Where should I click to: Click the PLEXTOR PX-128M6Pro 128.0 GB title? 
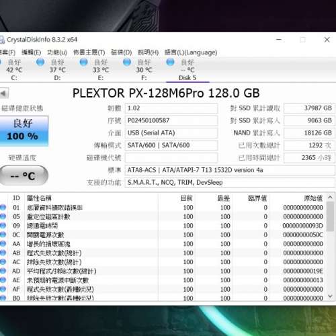pyautogui.click(x=166, y=93)
